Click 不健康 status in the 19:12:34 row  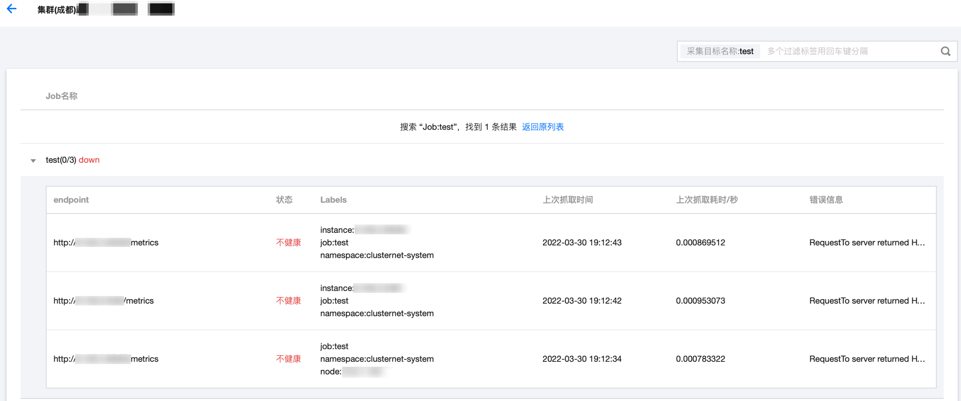[x=288, y=359]
